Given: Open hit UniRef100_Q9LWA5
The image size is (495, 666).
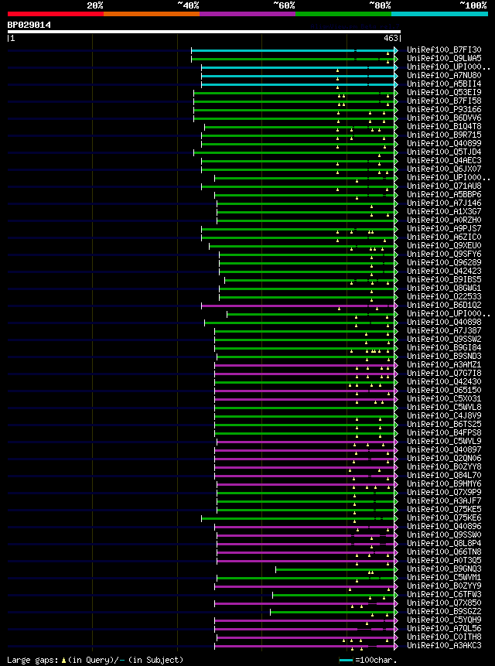Looking at the screenshot, I should tap(445, 59).
